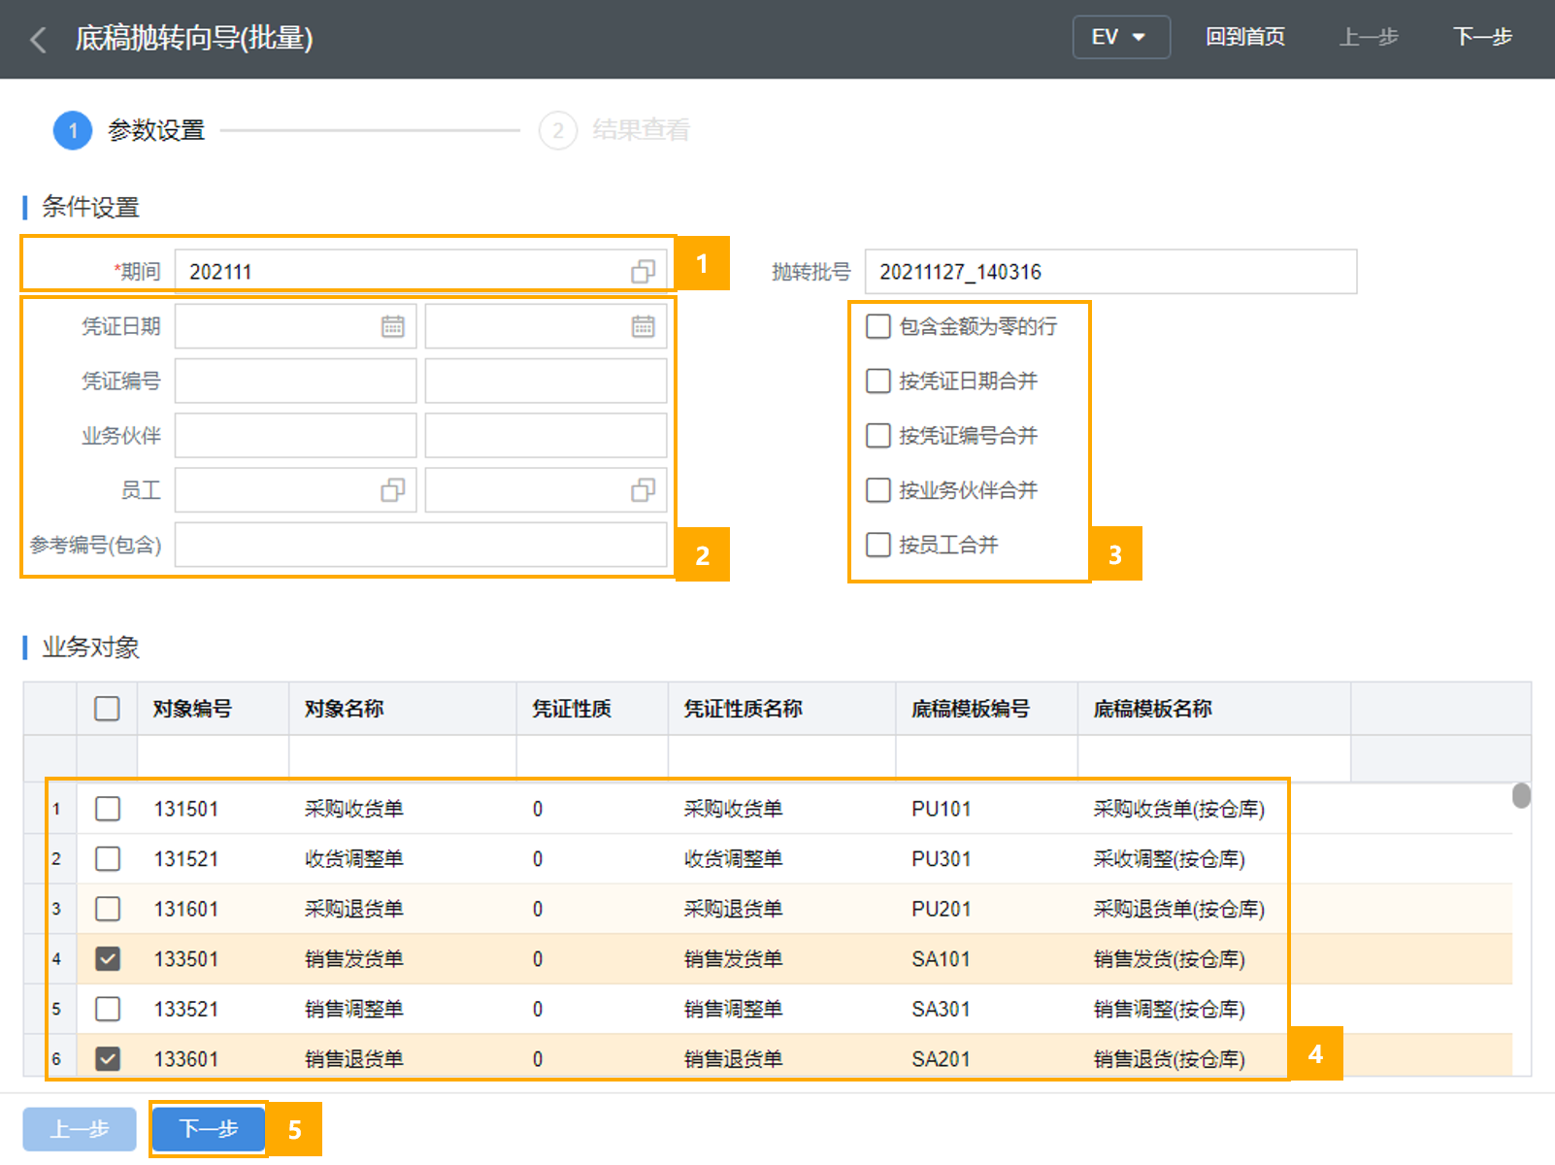Click 底稿模板编号 column header
This screenshot has height=1165, width=1555.
coord(986,709)
